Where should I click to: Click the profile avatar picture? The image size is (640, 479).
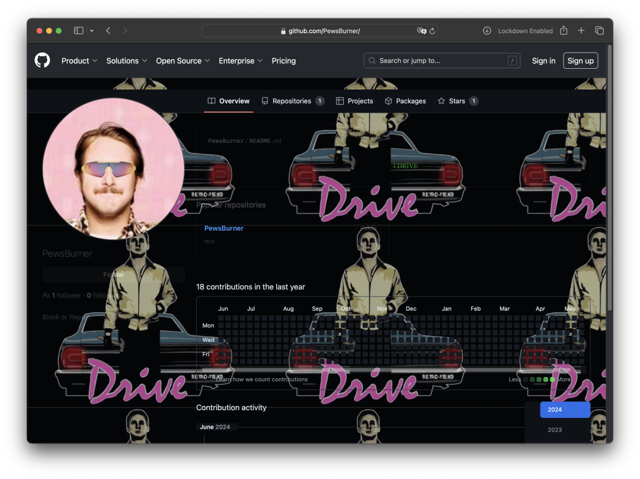pos(113,168)
